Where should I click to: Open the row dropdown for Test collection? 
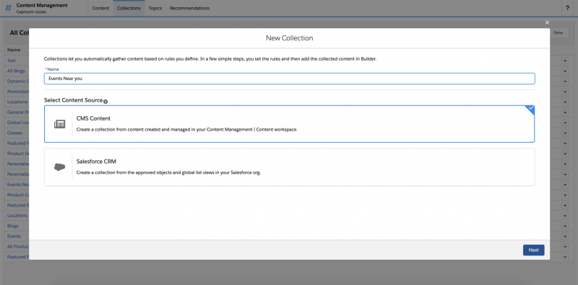(x=565, y=61)
